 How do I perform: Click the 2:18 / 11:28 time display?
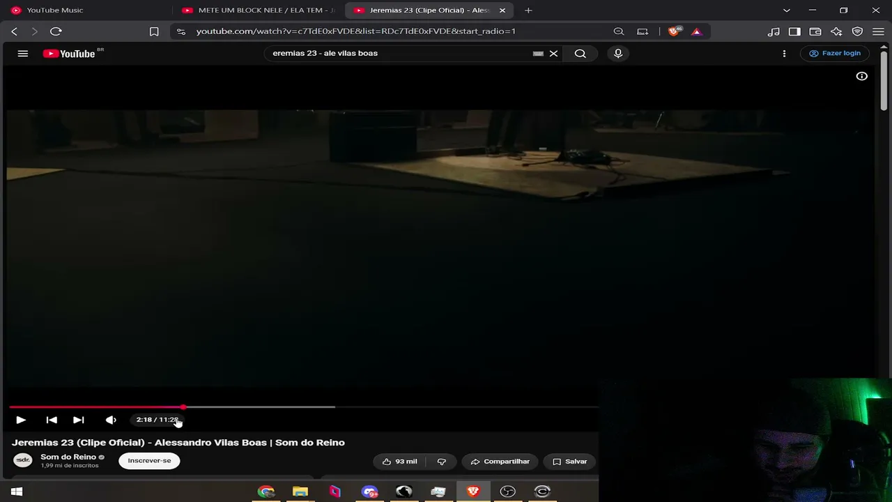click(x=157, y=420)
